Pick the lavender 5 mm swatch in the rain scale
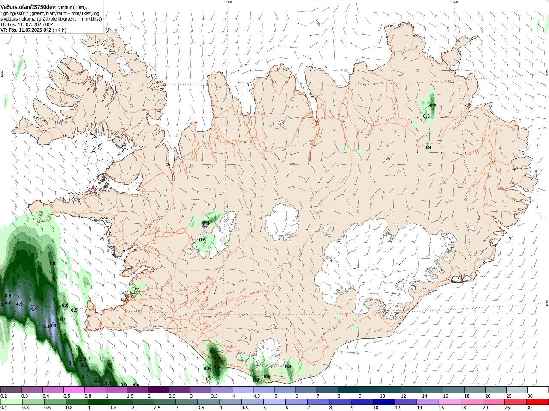 [274, 402]
